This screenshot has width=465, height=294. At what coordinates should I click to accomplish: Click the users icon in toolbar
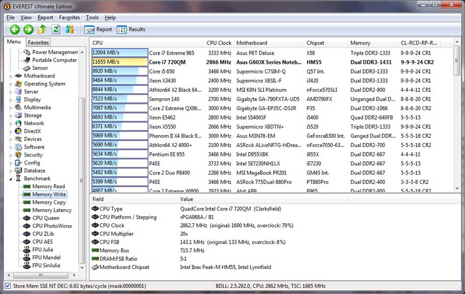(70, 30)
